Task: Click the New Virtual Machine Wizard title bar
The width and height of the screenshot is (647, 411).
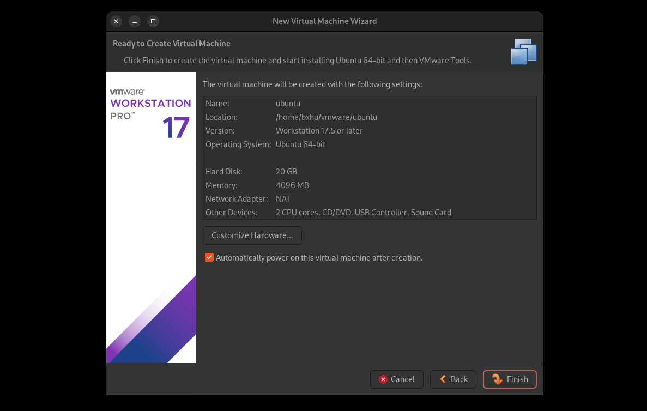Action: (324, 21)
